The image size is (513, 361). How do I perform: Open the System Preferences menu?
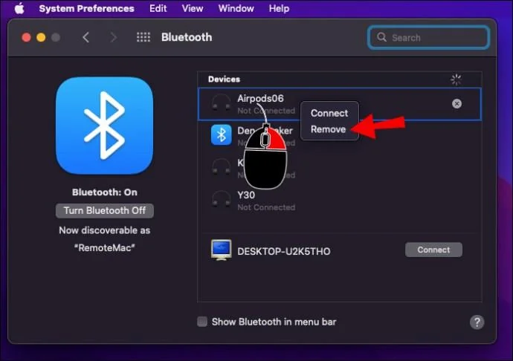point(86,8)
